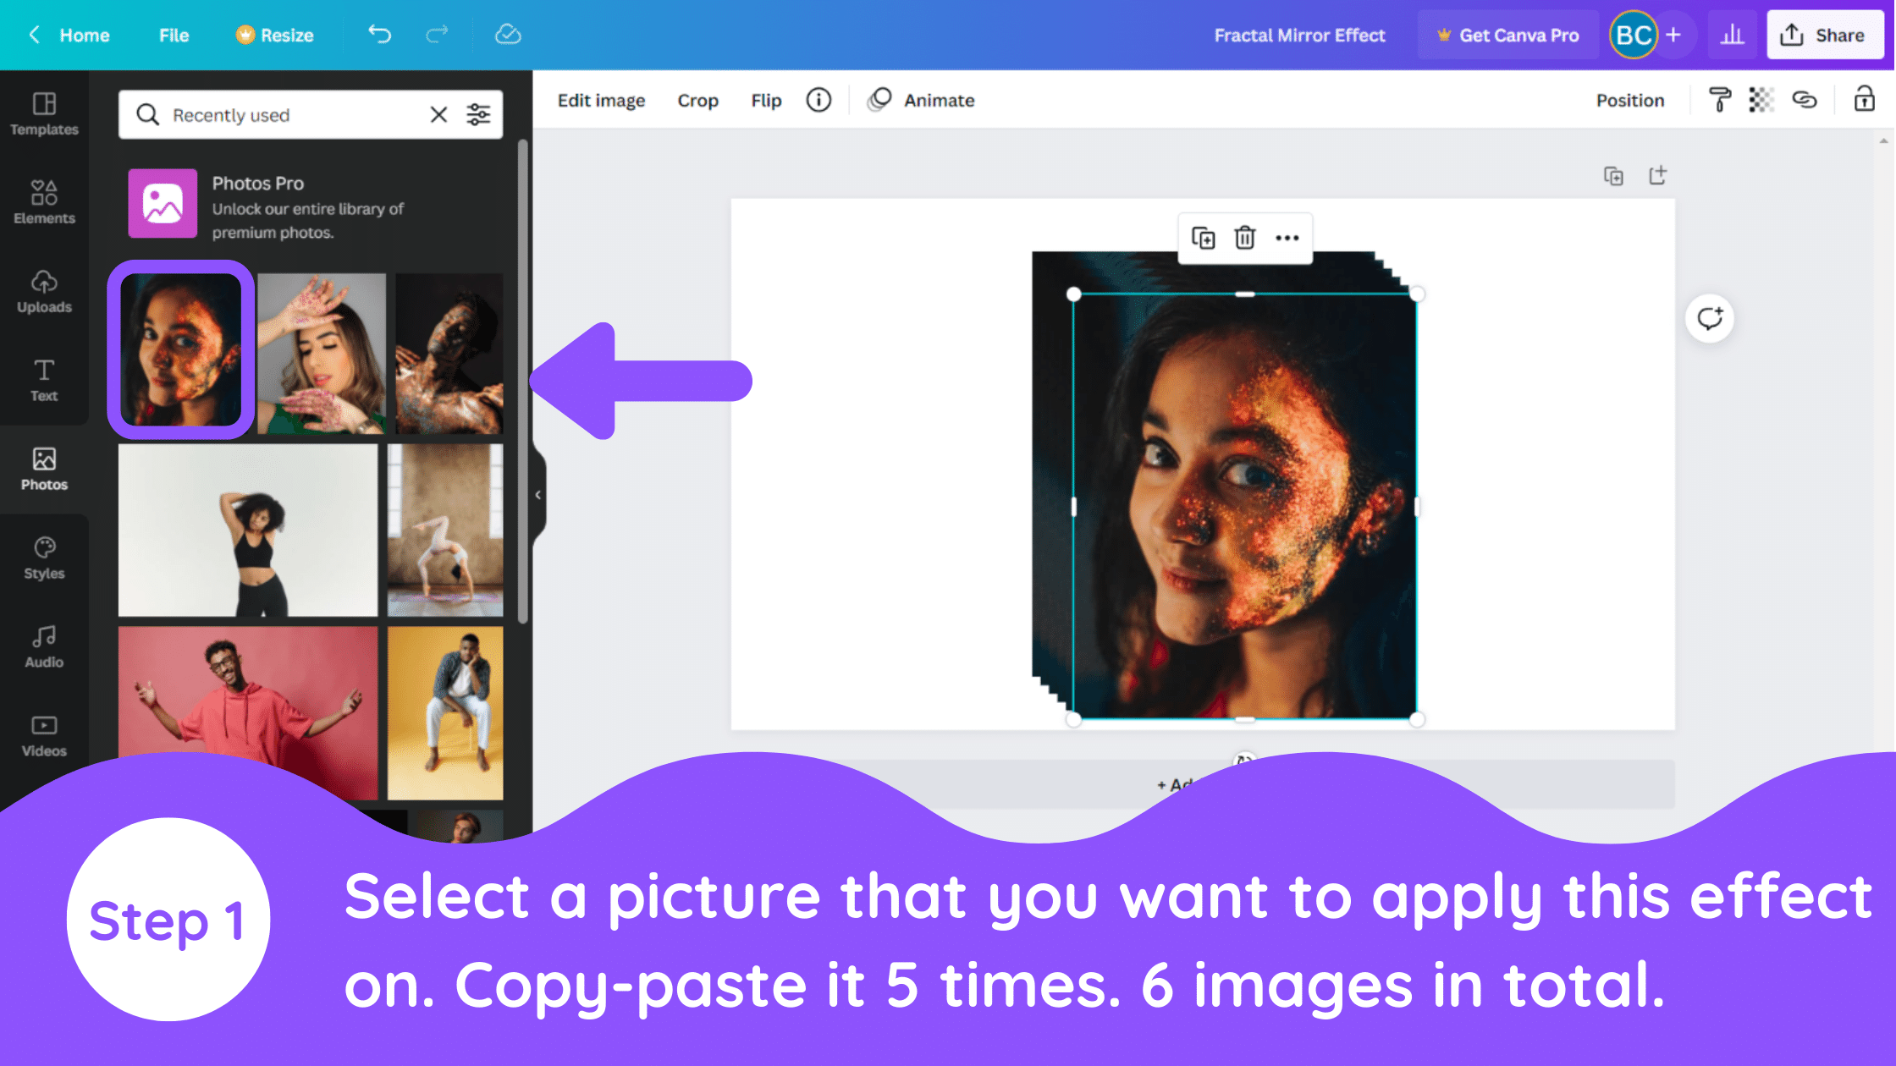Image resolution: width=1896 pixels, height=1066 pixels.
Task: Add a new page icon above canvas
Action: 1657,176
